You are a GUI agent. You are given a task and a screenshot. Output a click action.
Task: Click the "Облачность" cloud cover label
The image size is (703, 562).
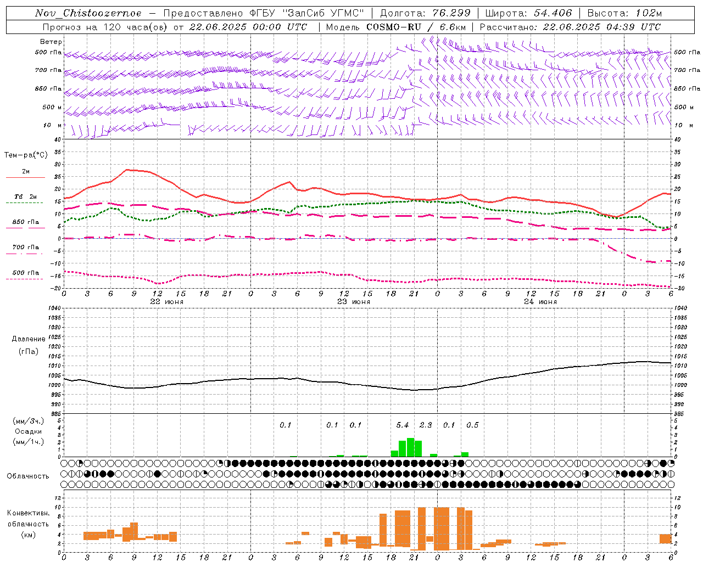(28, 476)
